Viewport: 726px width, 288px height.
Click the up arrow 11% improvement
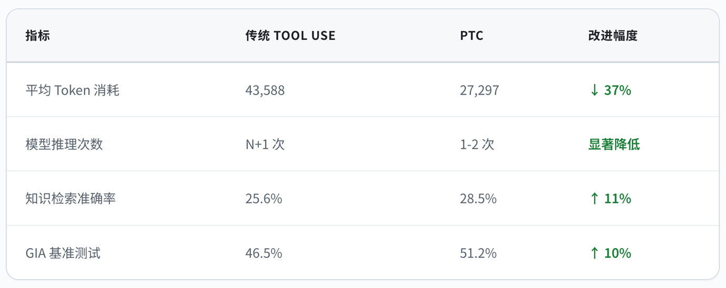point(610,199)
